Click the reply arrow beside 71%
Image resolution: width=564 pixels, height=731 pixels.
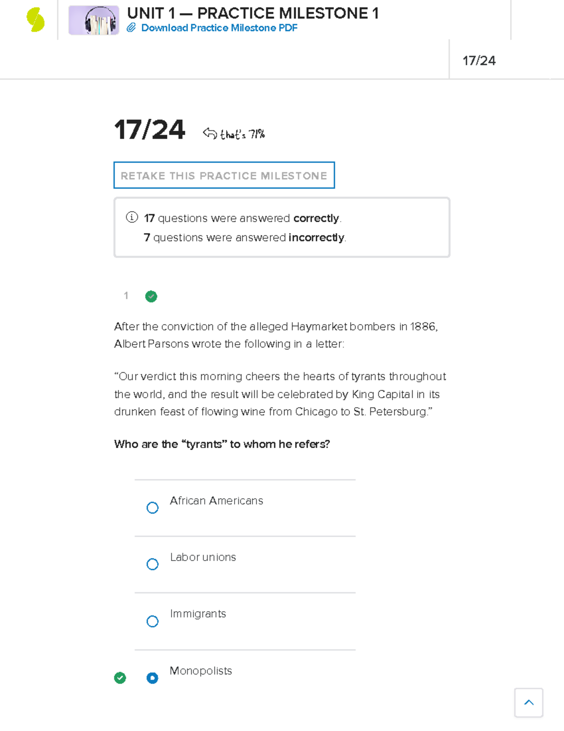tap(210, 134)
